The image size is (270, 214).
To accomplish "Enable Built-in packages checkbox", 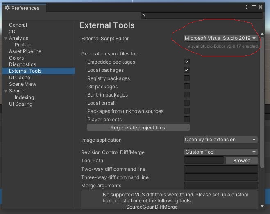I will click(187, 94).
